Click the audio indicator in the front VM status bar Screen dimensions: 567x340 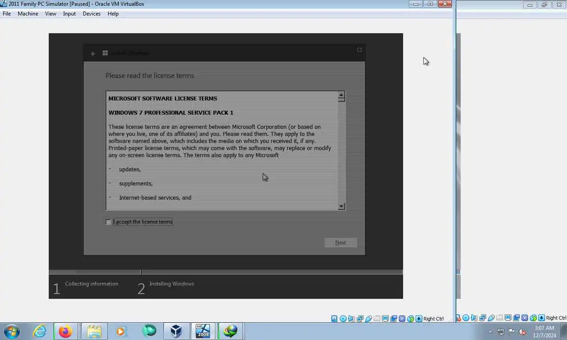click(351, 318)
